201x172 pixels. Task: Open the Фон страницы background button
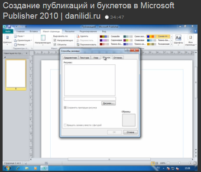191,40
